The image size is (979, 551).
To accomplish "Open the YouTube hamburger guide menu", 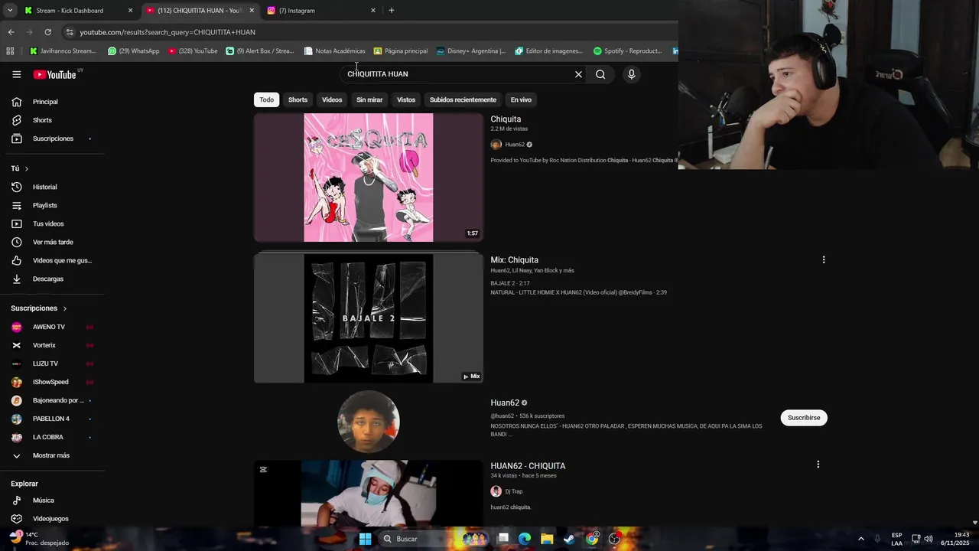I will coord(16,74).
